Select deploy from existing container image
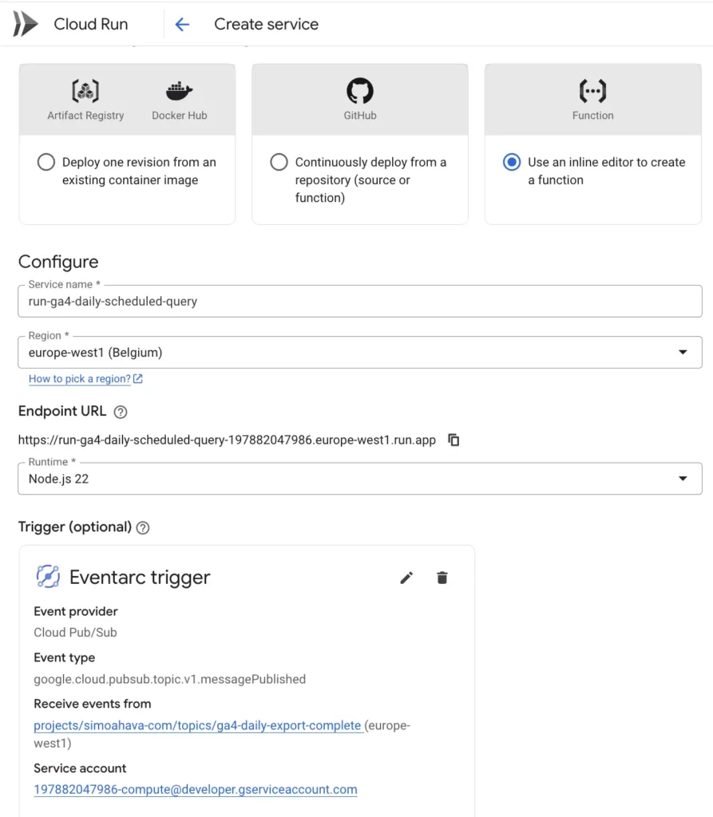This screenshot has width=713, height=817. coord(46,162)
